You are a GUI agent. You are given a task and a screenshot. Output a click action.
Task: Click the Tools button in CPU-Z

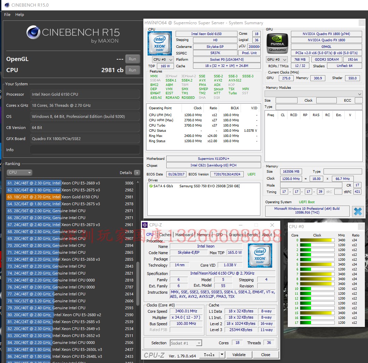(x=209, y=355)
